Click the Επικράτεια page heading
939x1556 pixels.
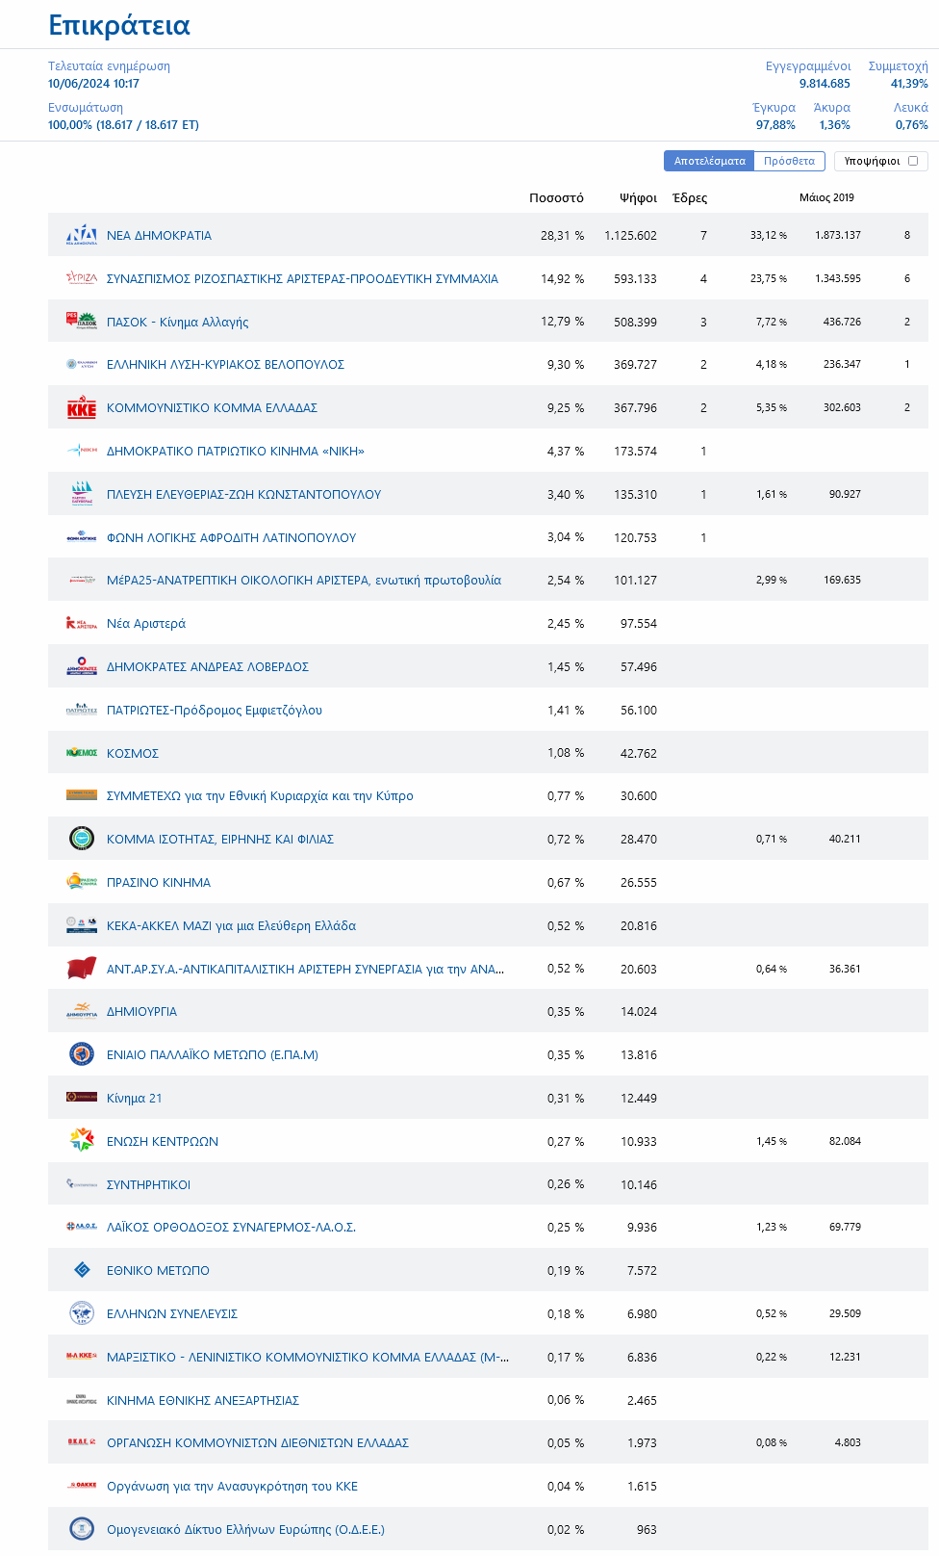[x=119, y=25]
